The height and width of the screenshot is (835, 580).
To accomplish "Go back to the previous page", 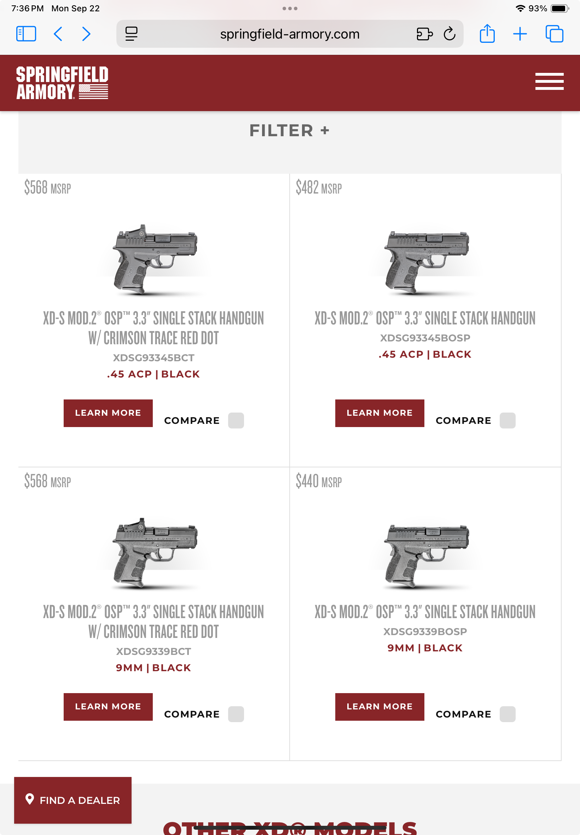I will pyautogui.click(x=58, y=34).
